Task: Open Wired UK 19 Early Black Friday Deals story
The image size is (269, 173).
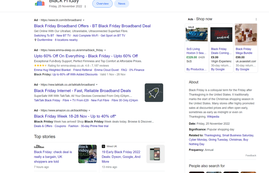Action: 121,157
